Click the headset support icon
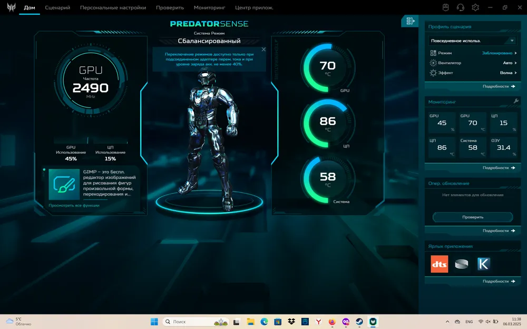This screenshot has width=527, height=329. click(x=460, y=7)
